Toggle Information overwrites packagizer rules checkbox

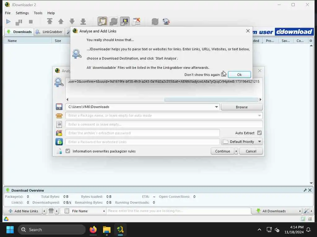tap(68, 151)
